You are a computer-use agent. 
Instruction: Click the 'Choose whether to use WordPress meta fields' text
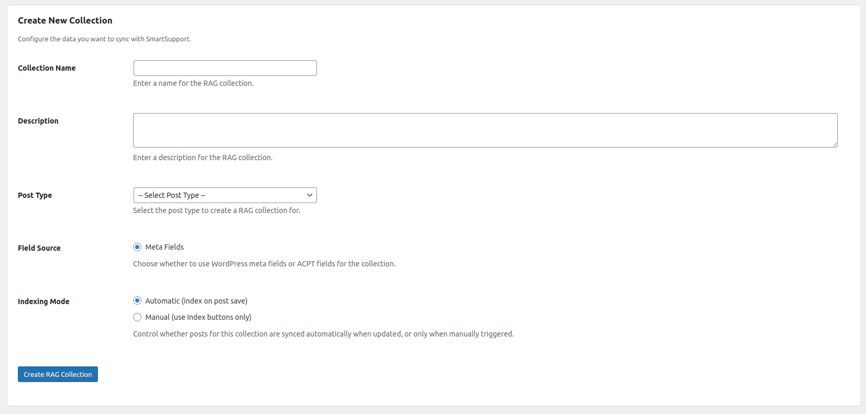click(264, 264)
